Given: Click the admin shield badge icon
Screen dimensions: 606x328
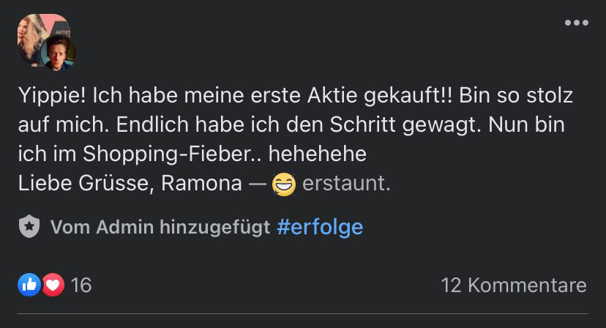Looking at the screenshot, I should point(29,227).
